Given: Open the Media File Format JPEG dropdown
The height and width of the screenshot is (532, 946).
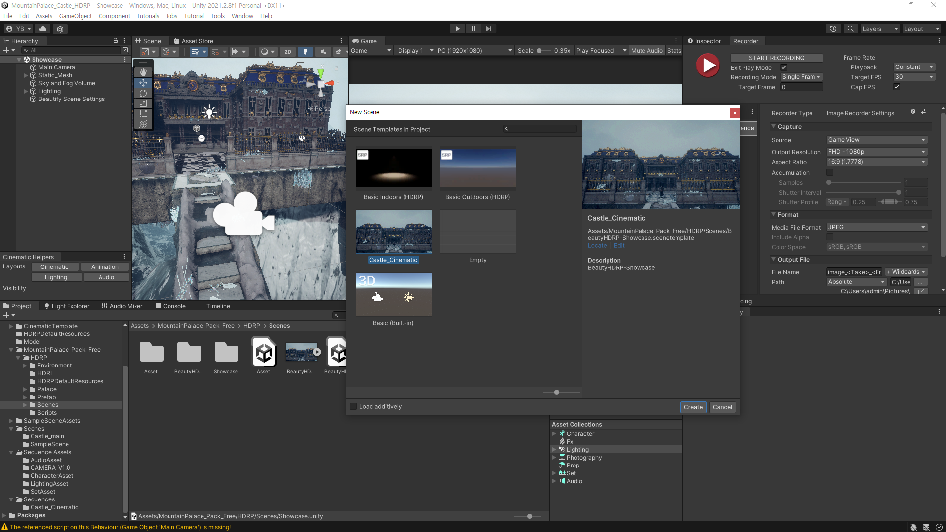Looking at the screenshot, I should click(877, 227).
